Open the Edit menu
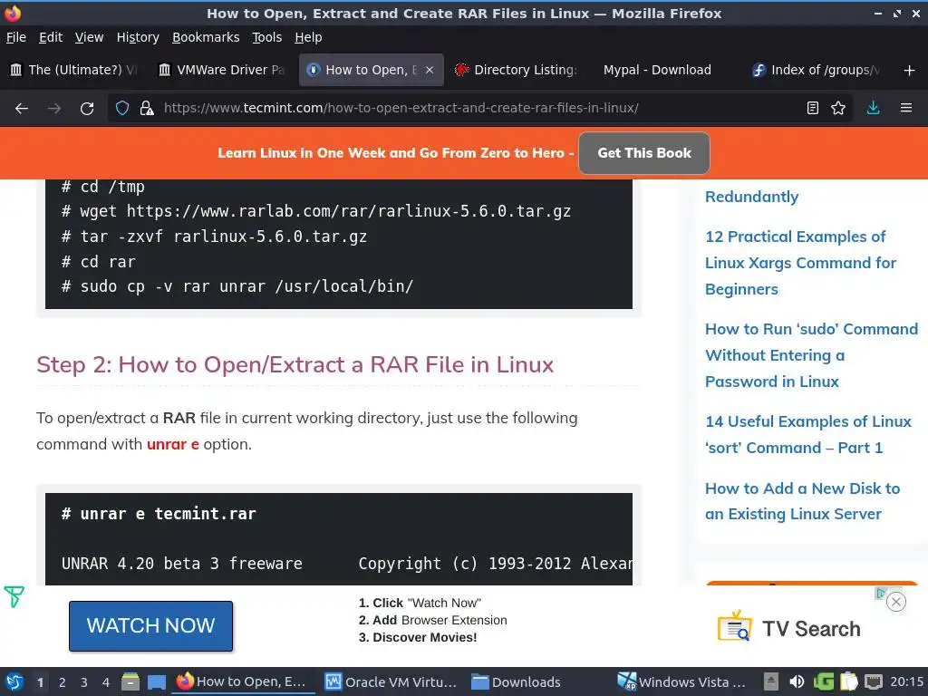This screenshot has height=696, width=928. 51,37
